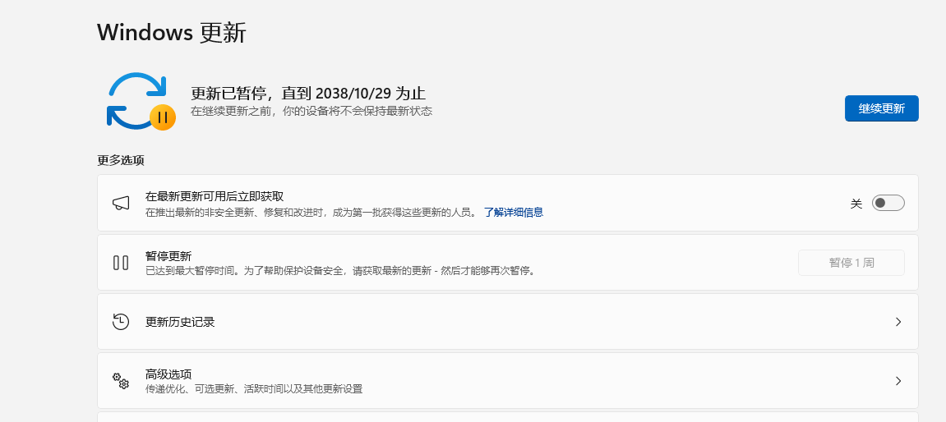This screenshot has height=422, width=946.
Task: Click the update paused sync icon
Action: (141, 101)
